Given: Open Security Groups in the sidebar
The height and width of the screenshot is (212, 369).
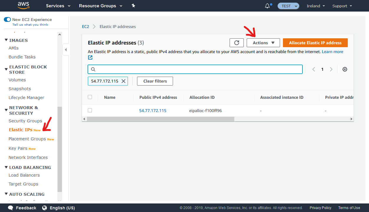Looking at the screenshot, I should point(25,121).
